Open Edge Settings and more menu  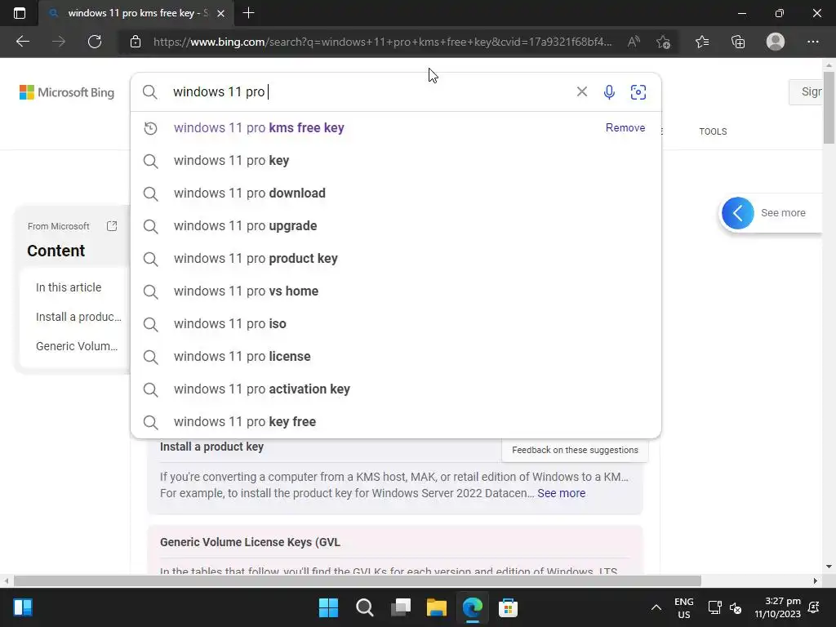coord(812,42)
